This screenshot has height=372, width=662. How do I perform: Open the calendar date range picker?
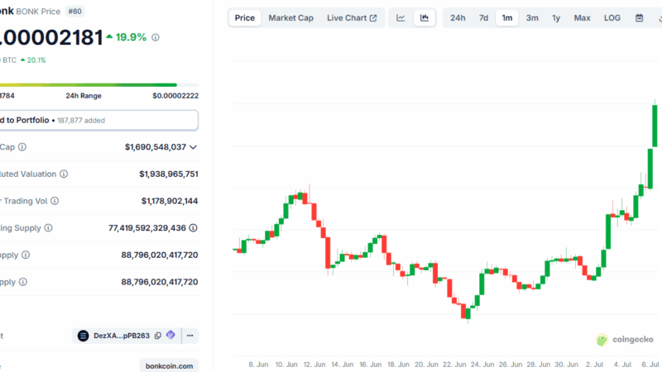639,17
